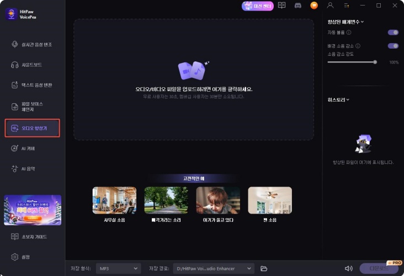The image size is (404, 276).
Task: Open the AI Cover (AI 커버) section
Action: point(32,148)
